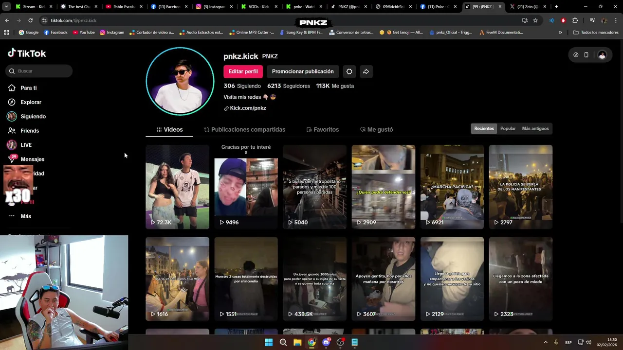Open the Chrome apps grid icon
This screenshot has height=350, width=623.
[x=6, y=33]
